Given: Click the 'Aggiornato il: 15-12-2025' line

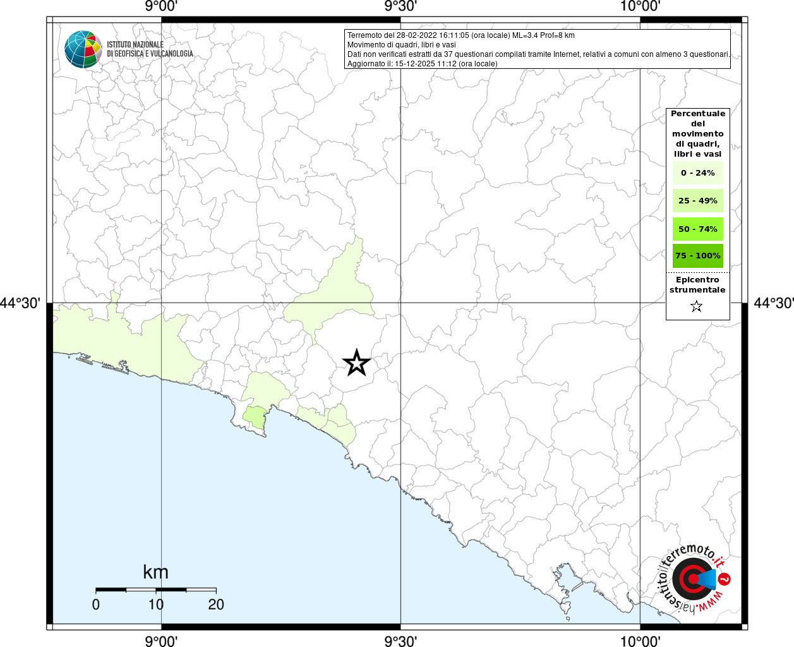Looking at the screenshot, I should coord(423,64).
